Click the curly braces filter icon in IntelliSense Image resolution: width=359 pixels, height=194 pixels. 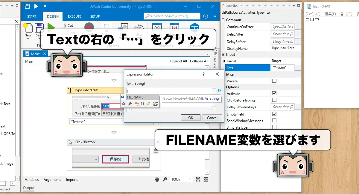[x=142, y=104]
